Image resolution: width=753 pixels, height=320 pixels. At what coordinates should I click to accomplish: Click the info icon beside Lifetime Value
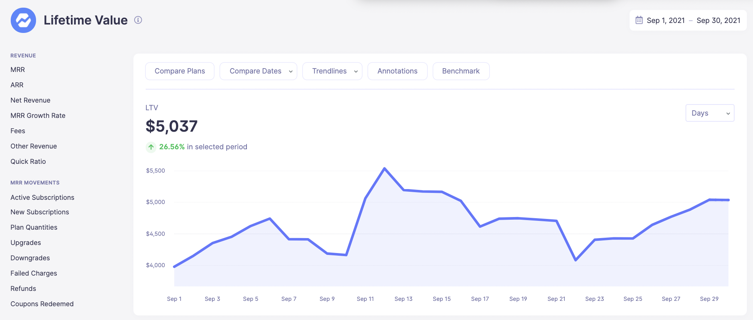point(138,20)
